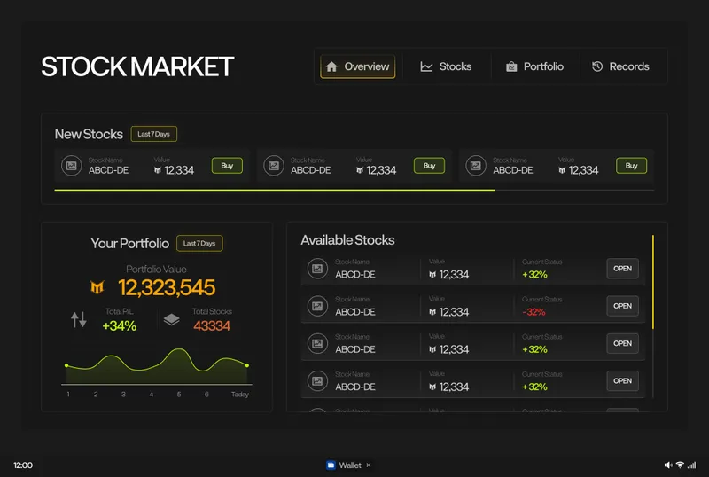This screenshot has height=477, width=709.
Task: Click the yellow Available Stocks scrollbar
Action: [653, 282]
